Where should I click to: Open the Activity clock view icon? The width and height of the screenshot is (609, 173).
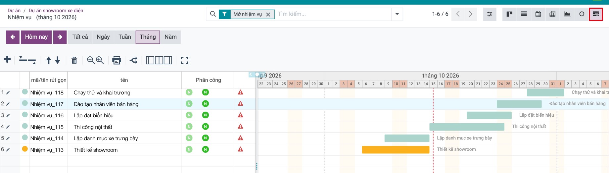pos(582,14)
